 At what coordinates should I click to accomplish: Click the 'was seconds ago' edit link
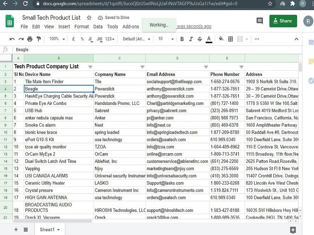point(194,26)
